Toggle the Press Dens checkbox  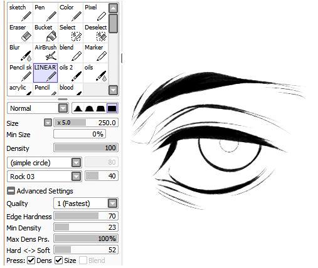[31, 260]
